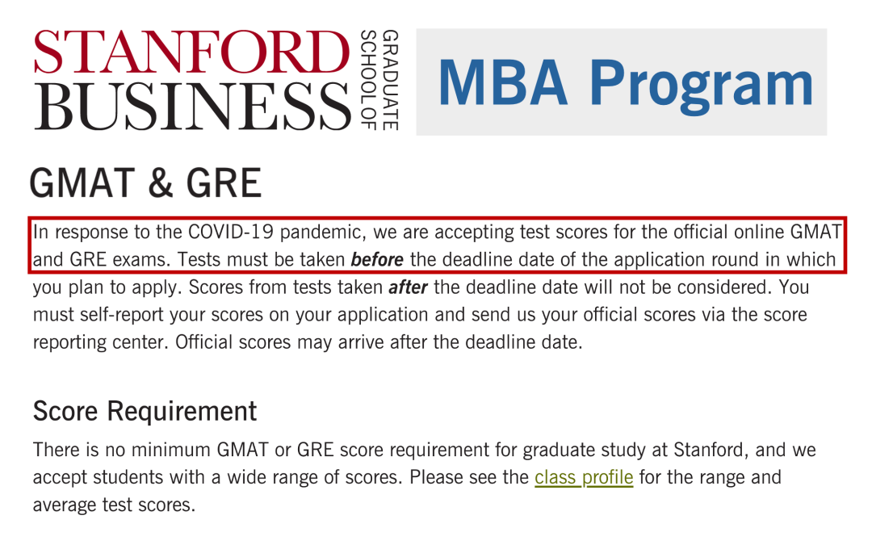Click the bold word 'after'
The image size is (872, 549).
click(408, 287)
